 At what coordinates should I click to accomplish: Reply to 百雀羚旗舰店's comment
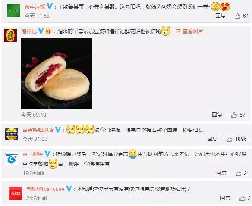tap(212, 139)
